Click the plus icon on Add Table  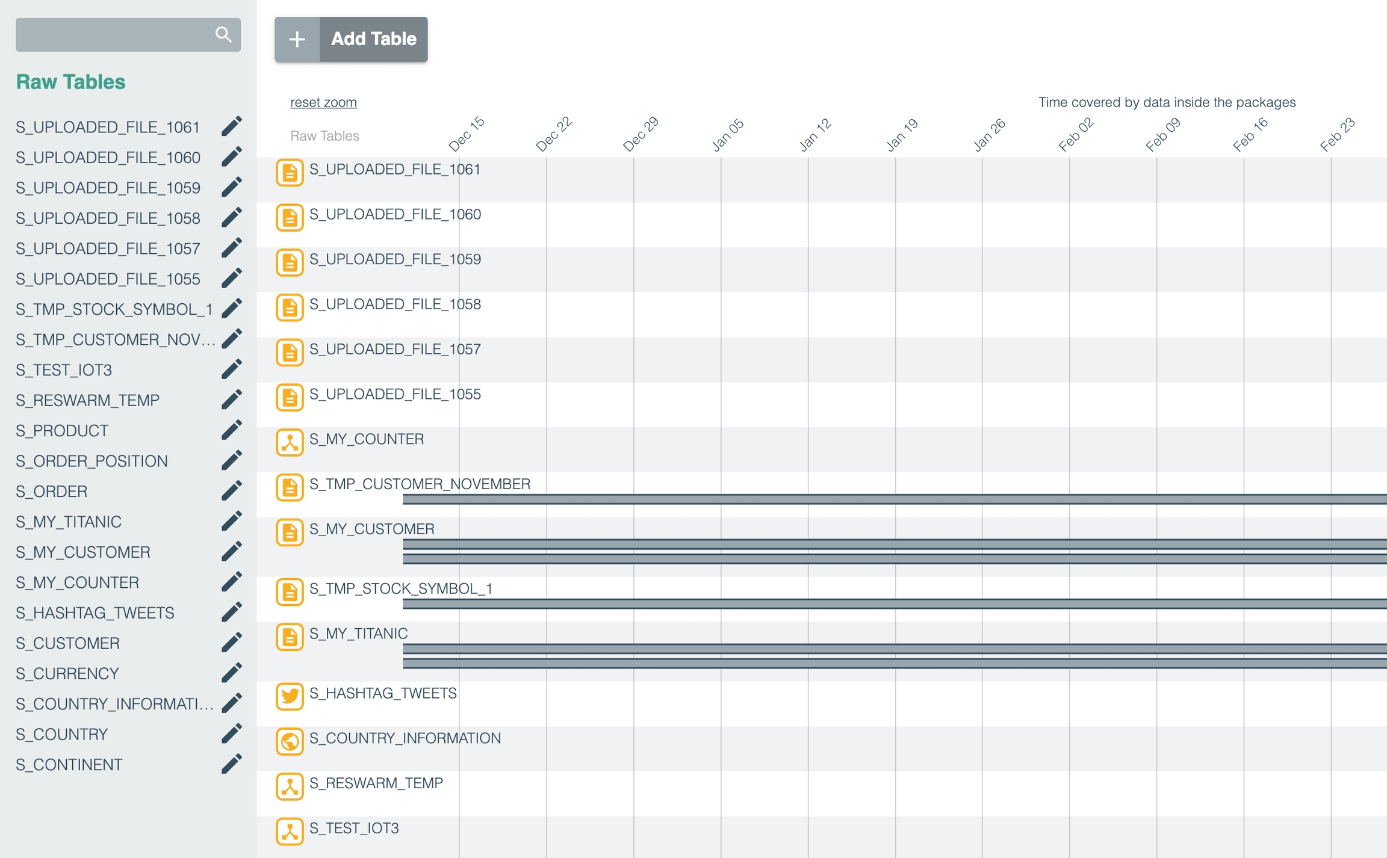[x=297, y=40]
